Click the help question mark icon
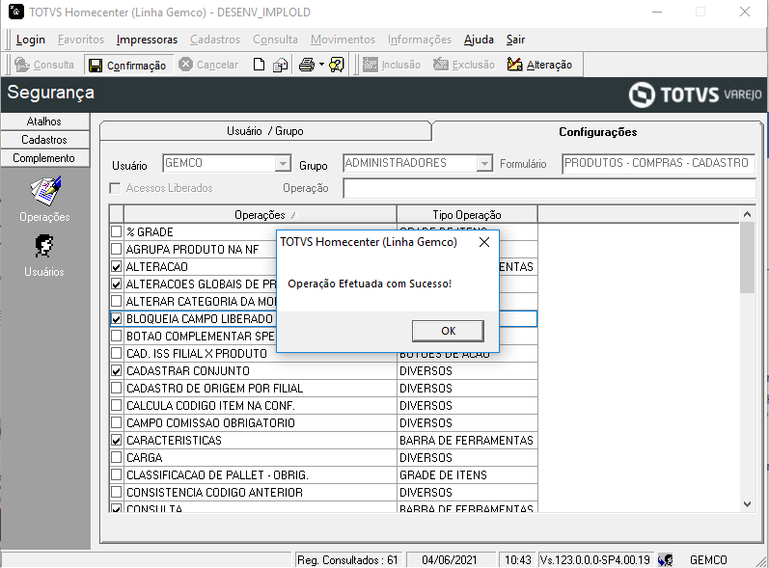Viewport: 769px width, 568px height. coord(337,65)
